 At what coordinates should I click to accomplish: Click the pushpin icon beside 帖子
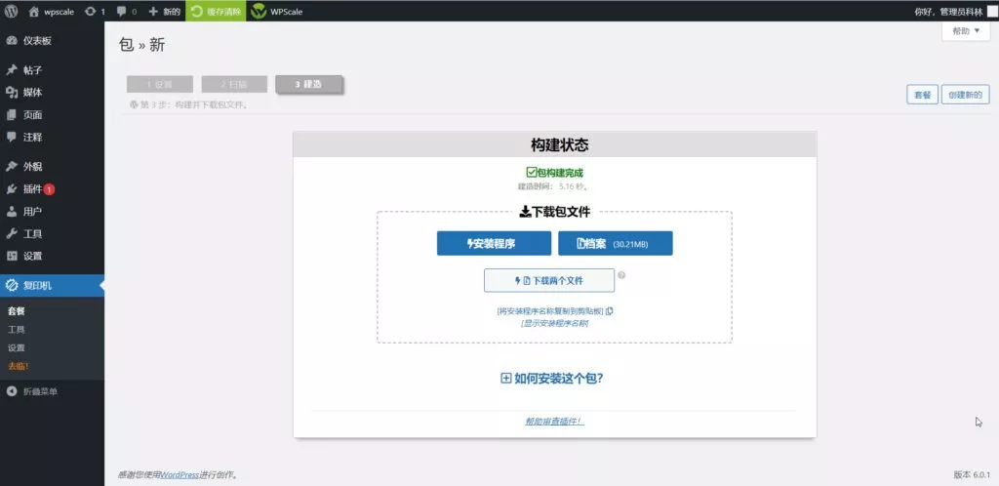12,70
